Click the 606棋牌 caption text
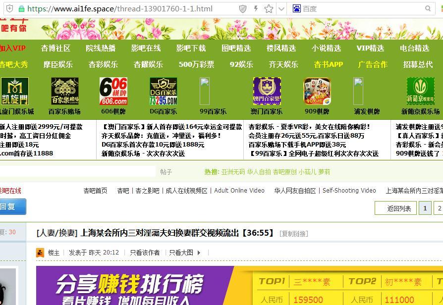 pos(113,111)
